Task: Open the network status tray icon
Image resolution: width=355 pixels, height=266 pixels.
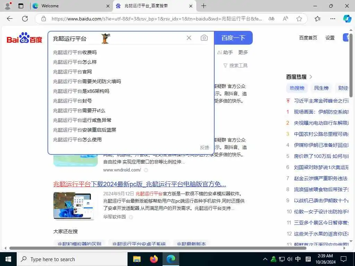Action: tap(282, 259)
